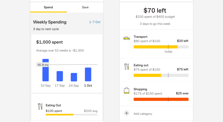Click the Eating Out $100 spent progress bar
223x122 pixels.
pyautogui.click(x=71, y=115)
